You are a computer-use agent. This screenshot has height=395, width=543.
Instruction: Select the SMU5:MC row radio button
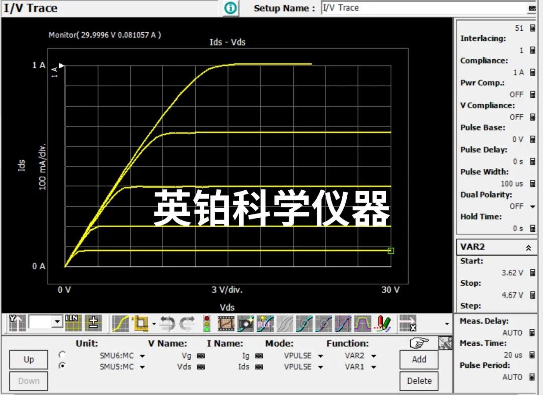pos(62,366)
